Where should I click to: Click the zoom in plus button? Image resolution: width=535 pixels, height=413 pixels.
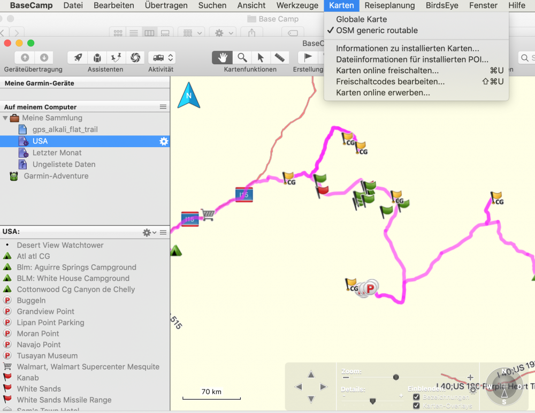tap(470, 377)
